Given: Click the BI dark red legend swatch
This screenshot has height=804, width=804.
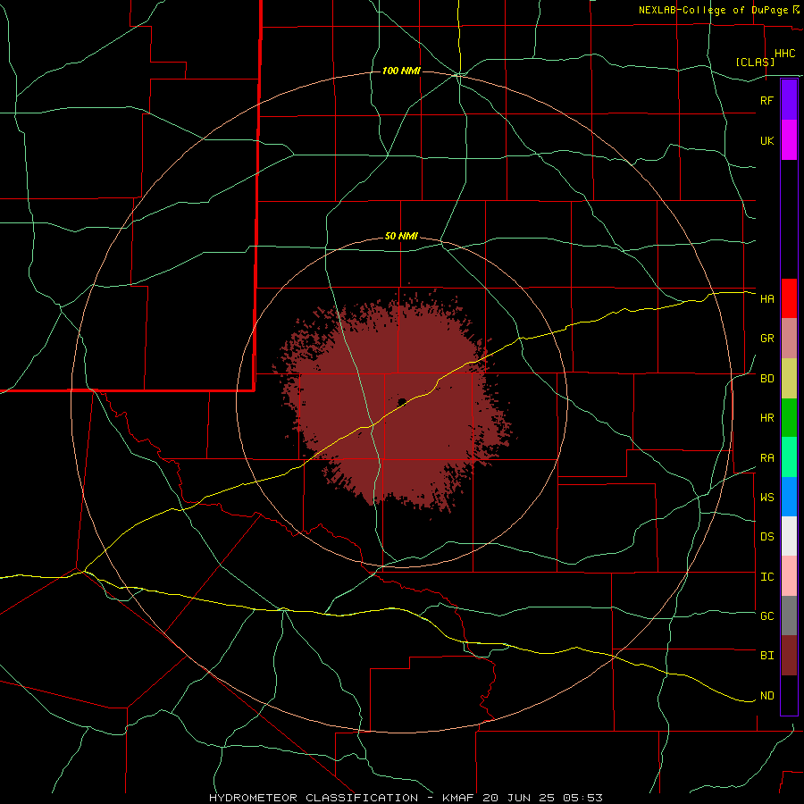Looking at the screenshot, I should (x=789, y=656).
